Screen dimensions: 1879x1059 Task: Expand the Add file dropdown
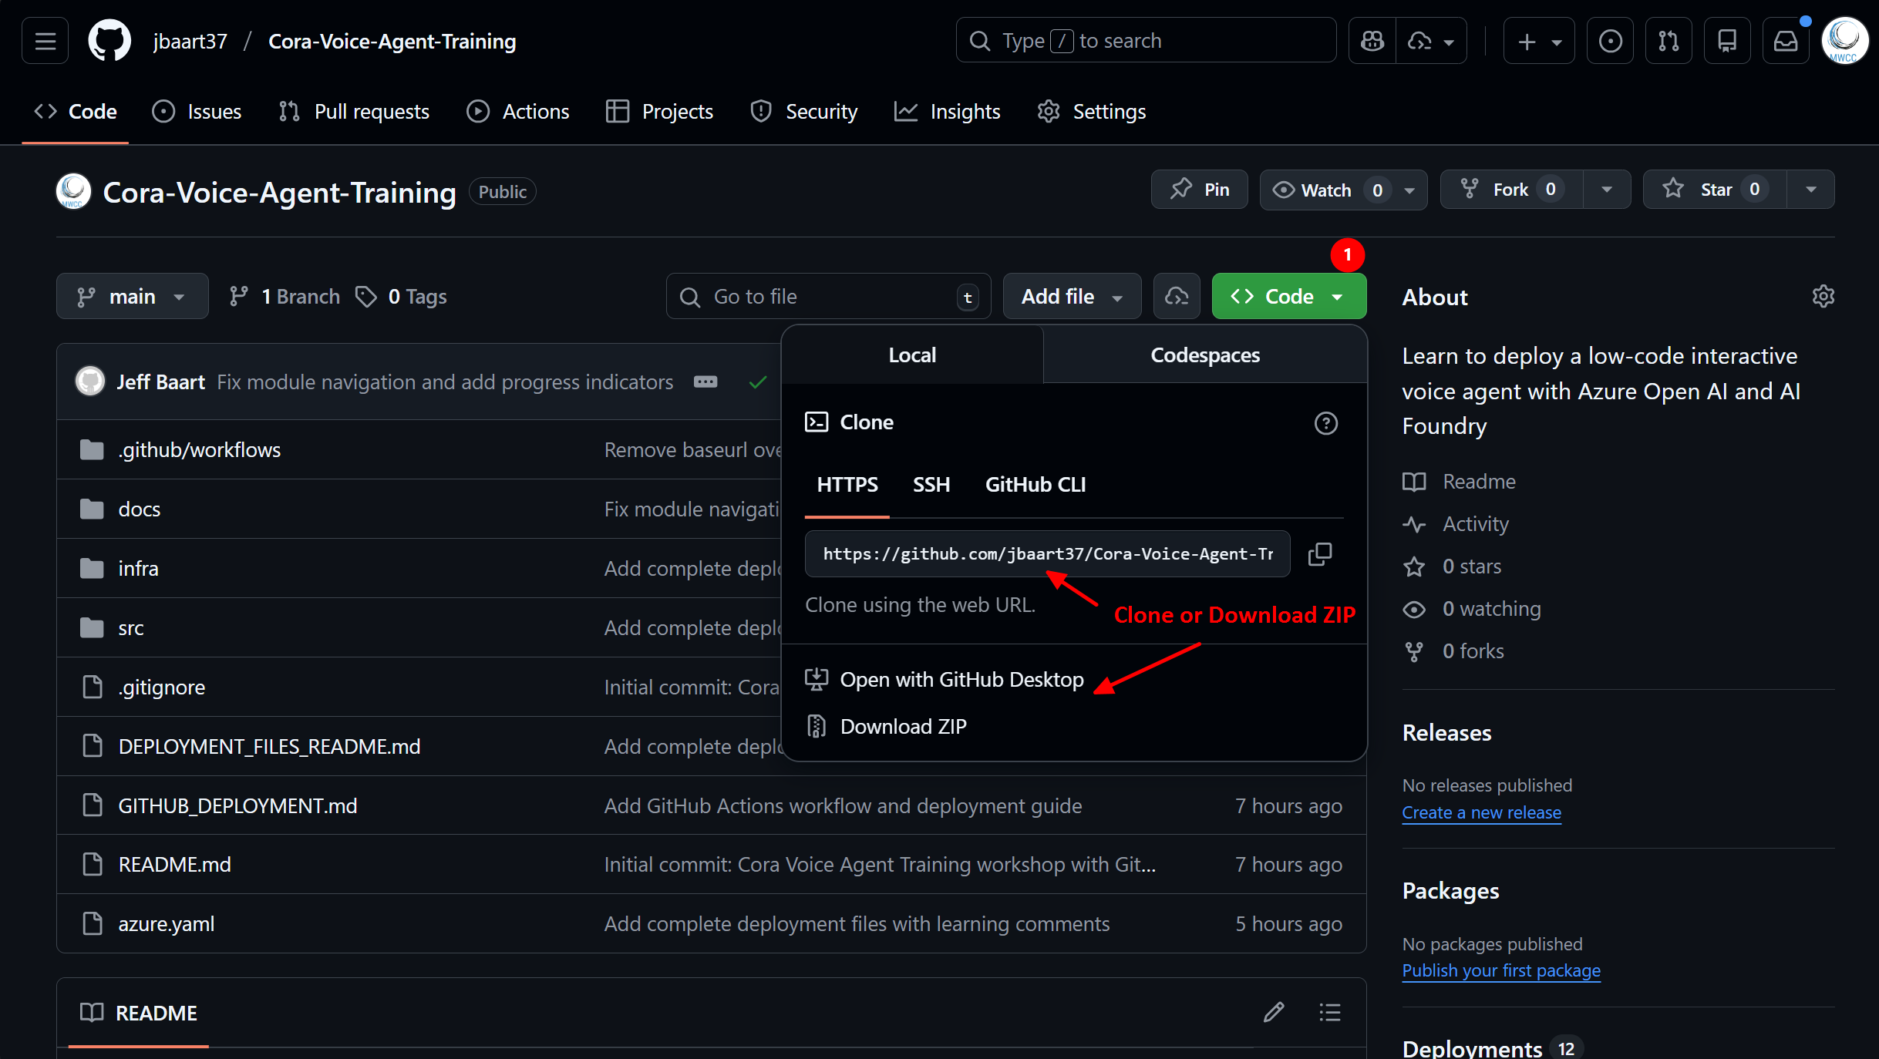pos(1072,296)
